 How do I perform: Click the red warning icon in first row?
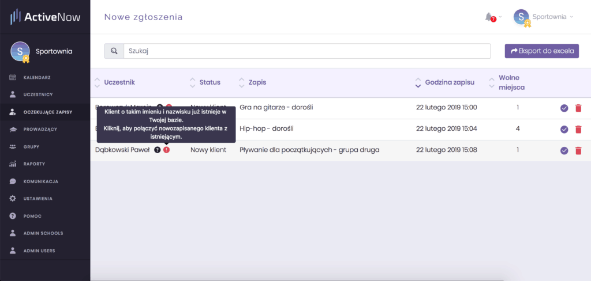click(x=169, y=106)
